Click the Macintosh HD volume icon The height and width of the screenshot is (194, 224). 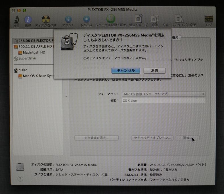pos(20,53)
